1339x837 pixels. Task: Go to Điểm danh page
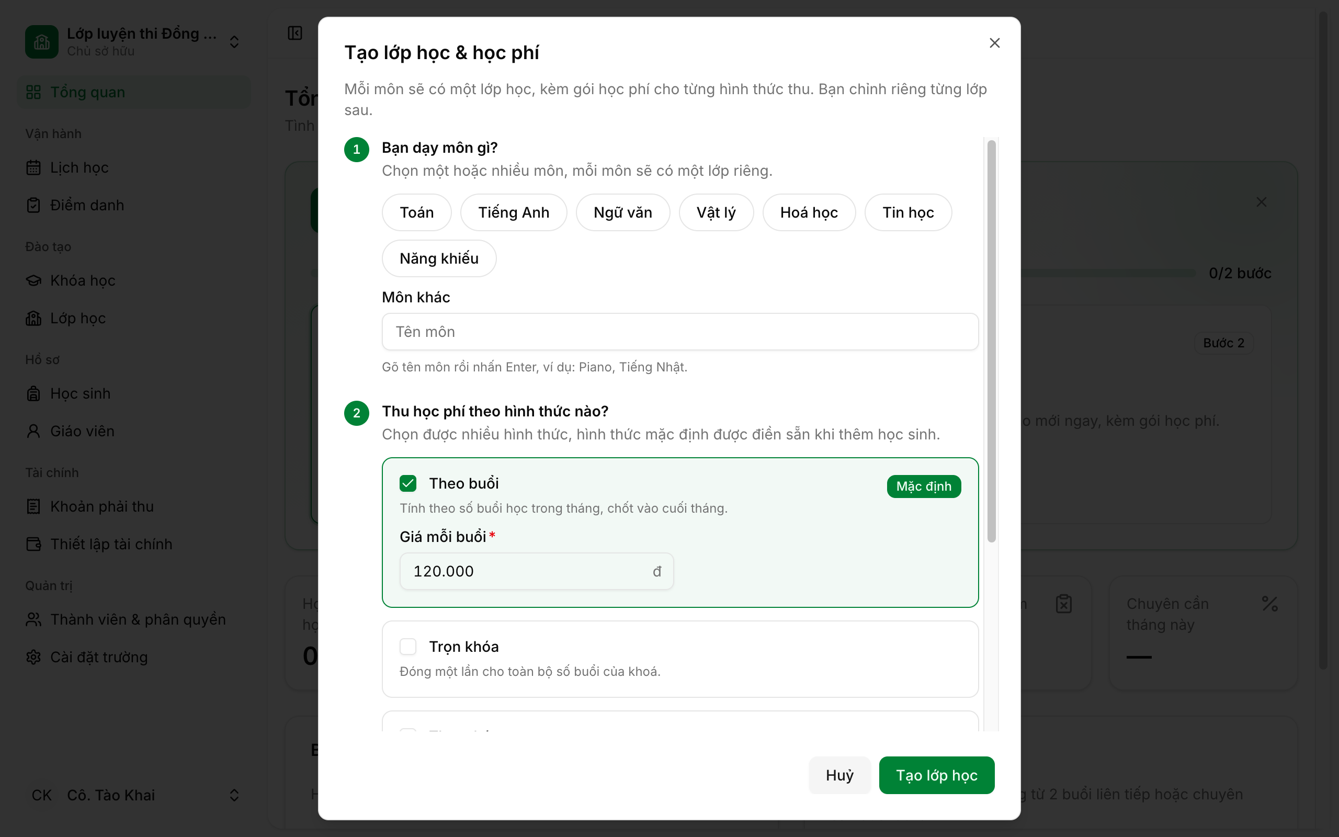(134, 205)
